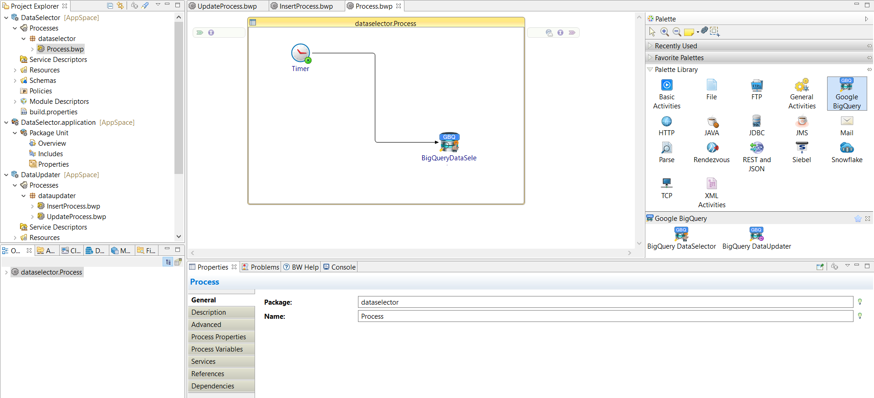Select the Timer activity on canvas
This screenshot has width=874, height=398.
pos(301,54)
